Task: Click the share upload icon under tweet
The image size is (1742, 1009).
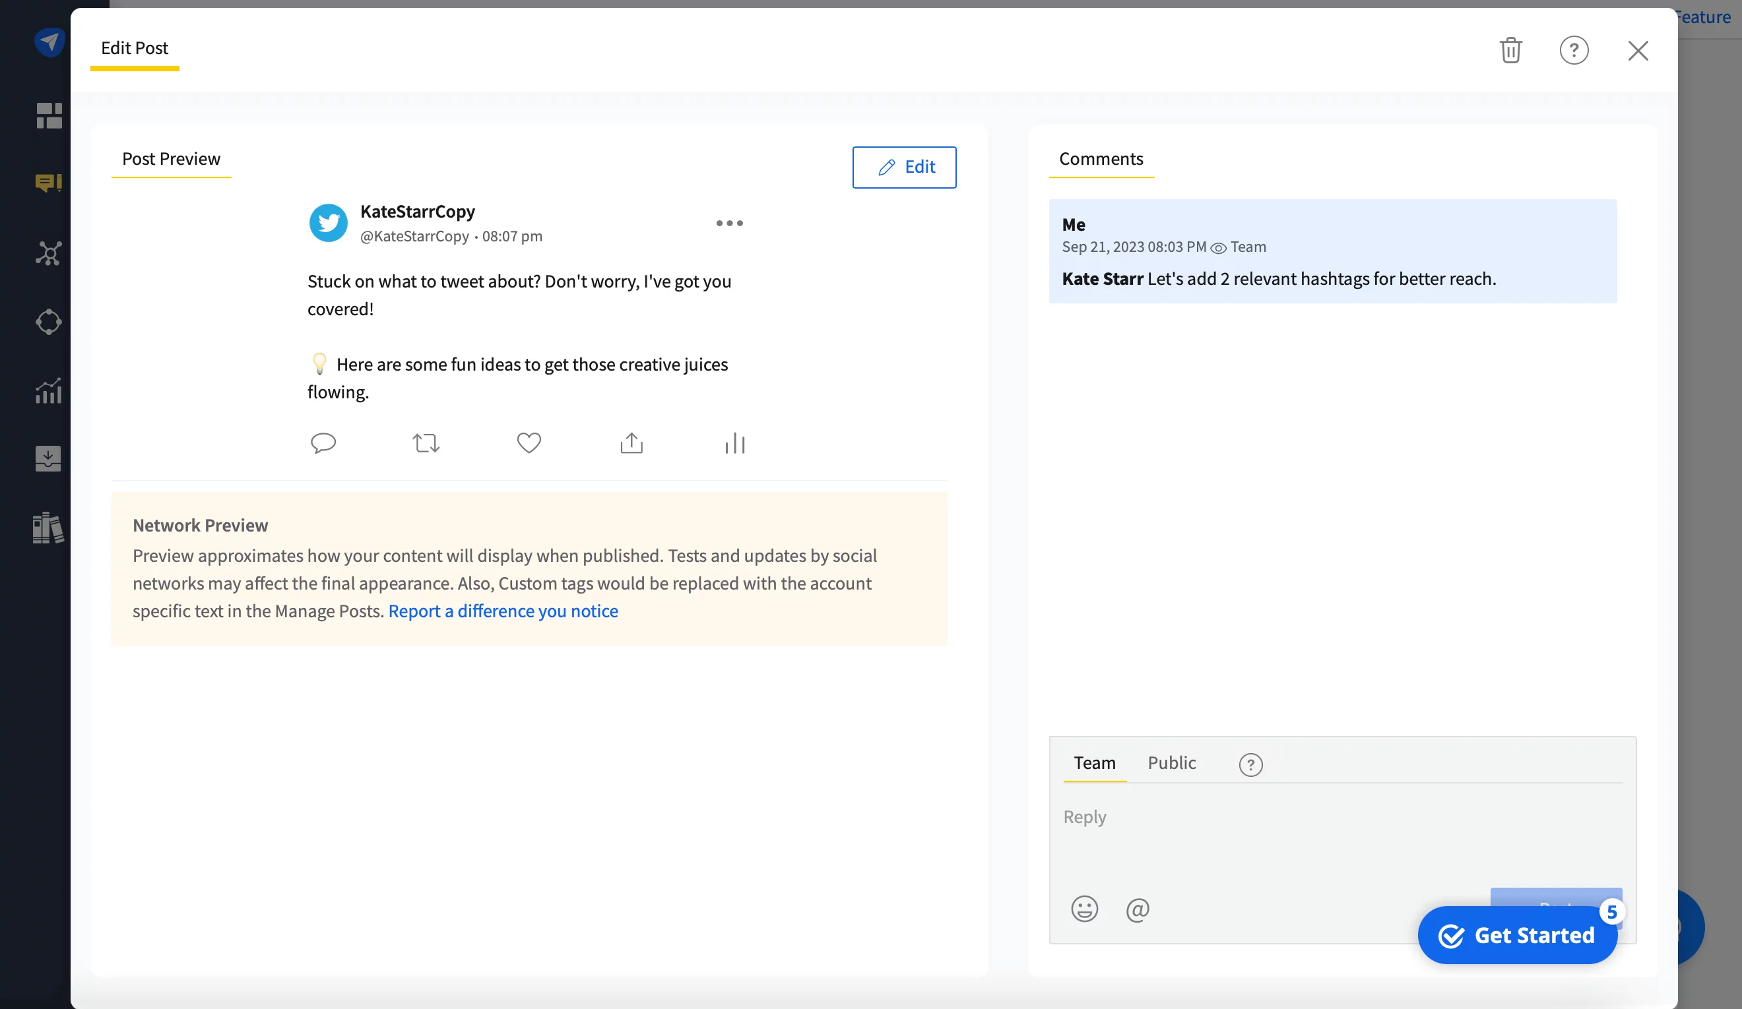Action: [631, 443]
